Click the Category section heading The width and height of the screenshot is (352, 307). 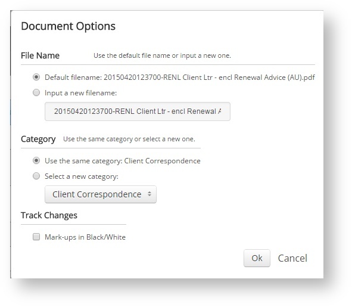click(x=38, y=139)
